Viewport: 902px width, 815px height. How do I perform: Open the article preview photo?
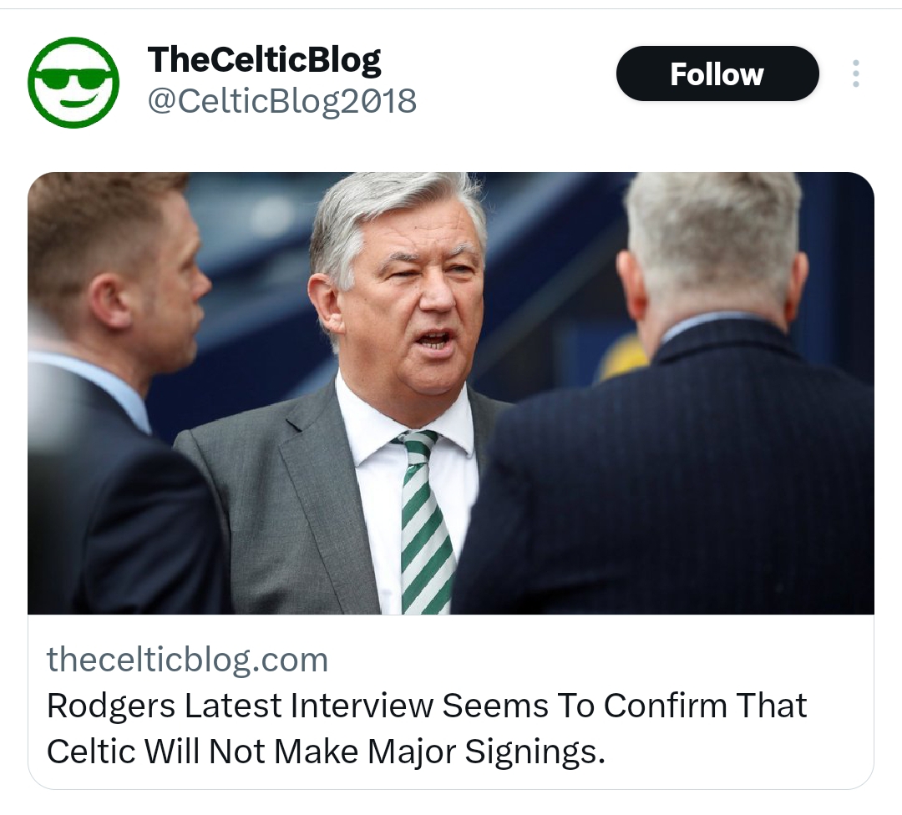coord(451,393)
